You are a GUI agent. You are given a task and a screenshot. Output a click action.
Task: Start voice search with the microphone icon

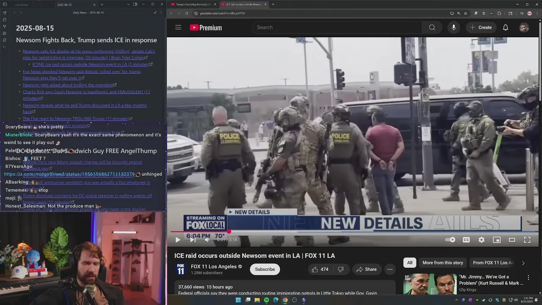[x=454, y=28]
